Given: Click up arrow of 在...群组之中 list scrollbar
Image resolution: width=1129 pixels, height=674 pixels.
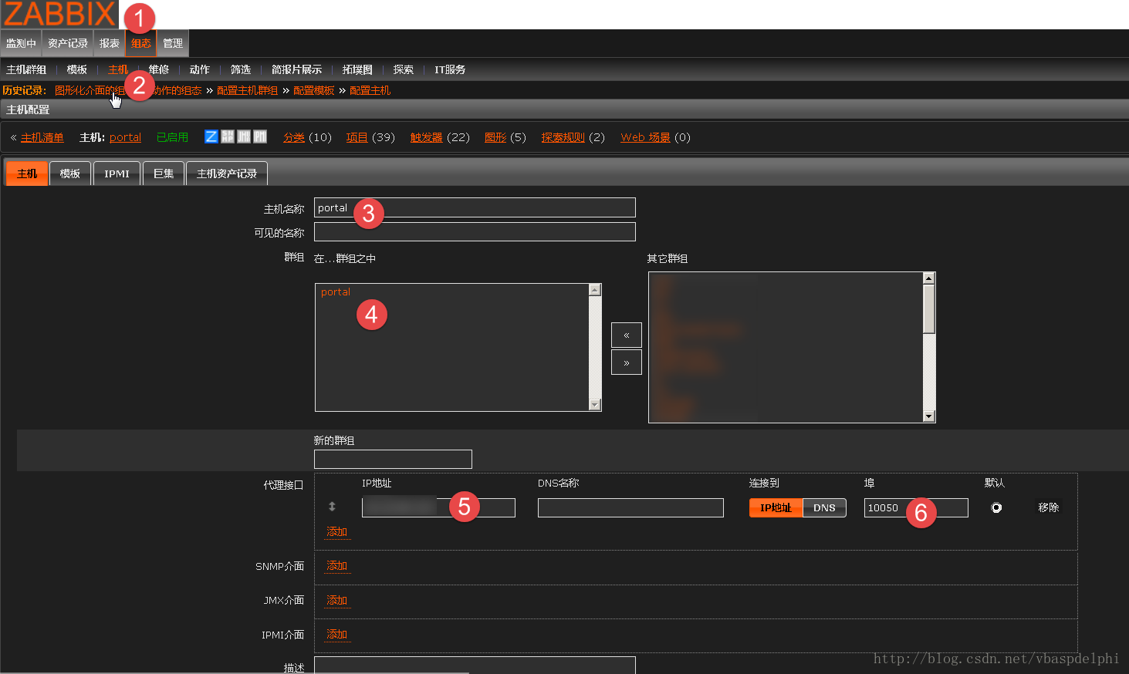Looking at the screenshot, I should (595, 289).
